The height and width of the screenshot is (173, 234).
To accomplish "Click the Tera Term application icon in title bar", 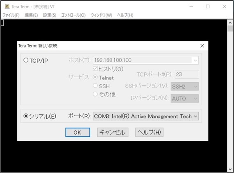I will click(x=7, y=7).
